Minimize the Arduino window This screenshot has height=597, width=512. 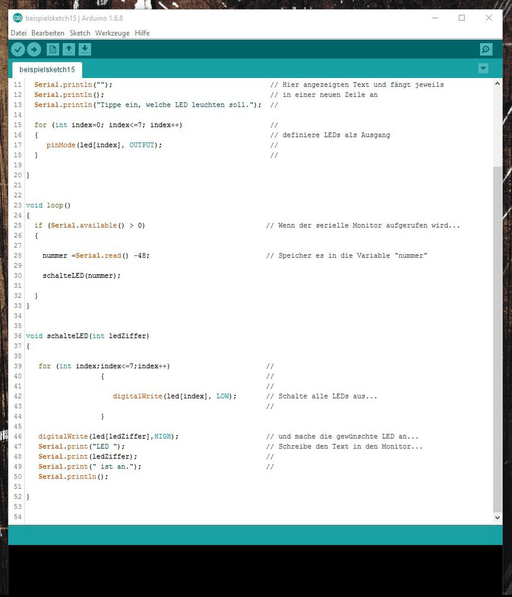(x=435, y=18)
